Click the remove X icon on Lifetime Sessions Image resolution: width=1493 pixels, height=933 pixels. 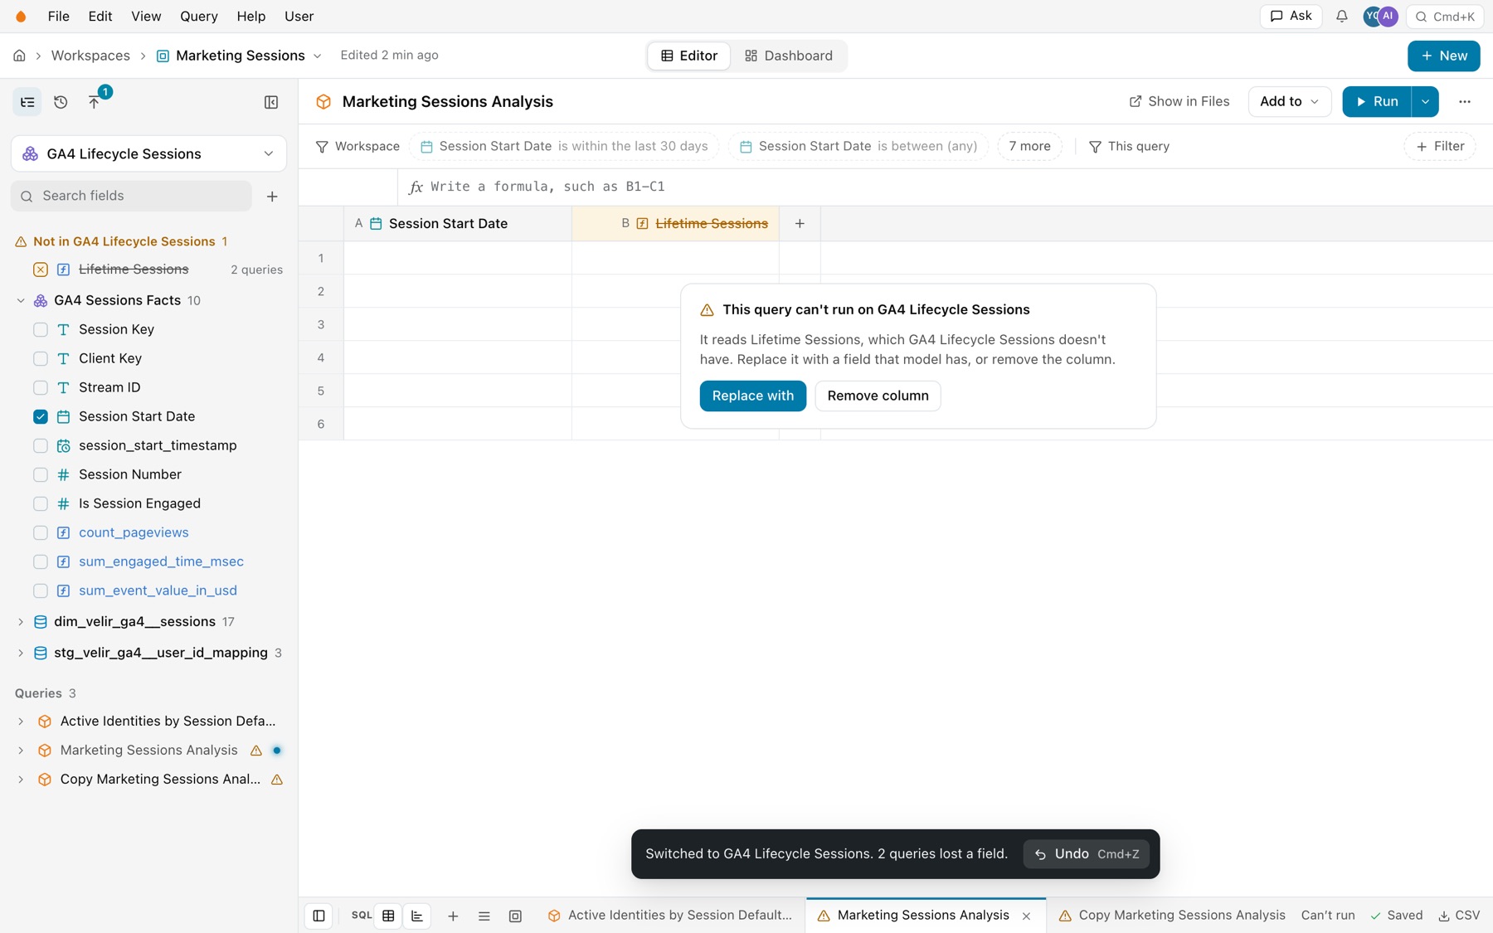pyautogui.click(x=41, y=270)
